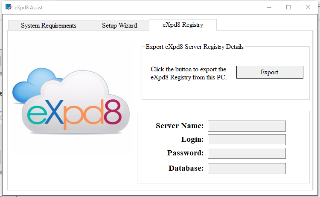Screen dimensions: 320x197
Task: Click the 'eXpd8 Assist' window title text
Action: [29, 8]
